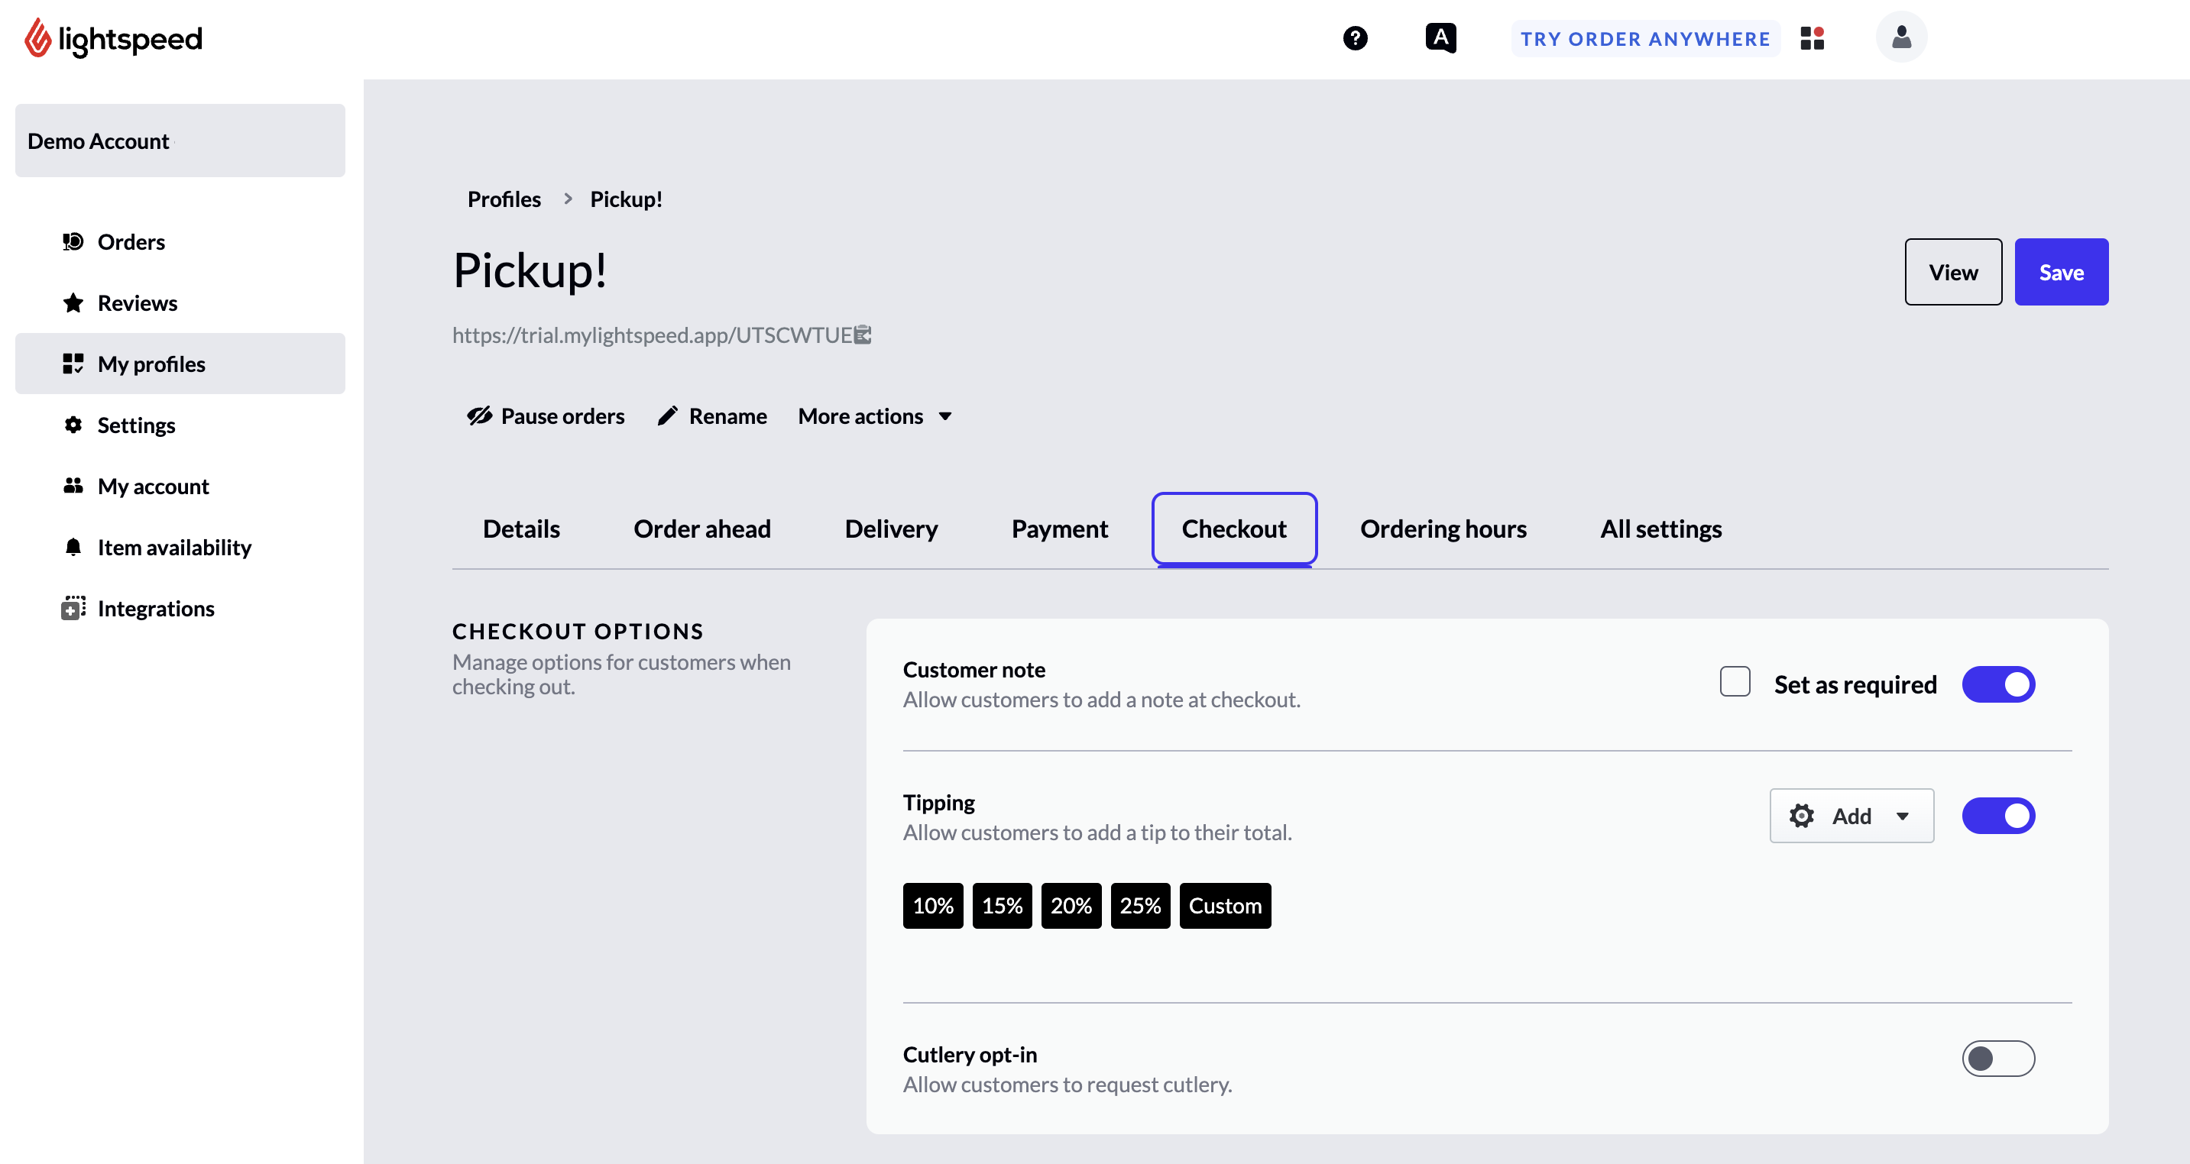Open the Demo Account selector
Viewport: 2190px width, 1164px height.
pyautogui.click(x=180, y=141)
